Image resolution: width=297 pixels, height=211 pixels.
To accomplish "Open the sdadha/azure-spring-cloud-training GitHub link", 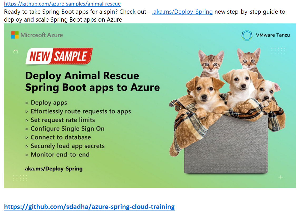I will tap(89, 207).
